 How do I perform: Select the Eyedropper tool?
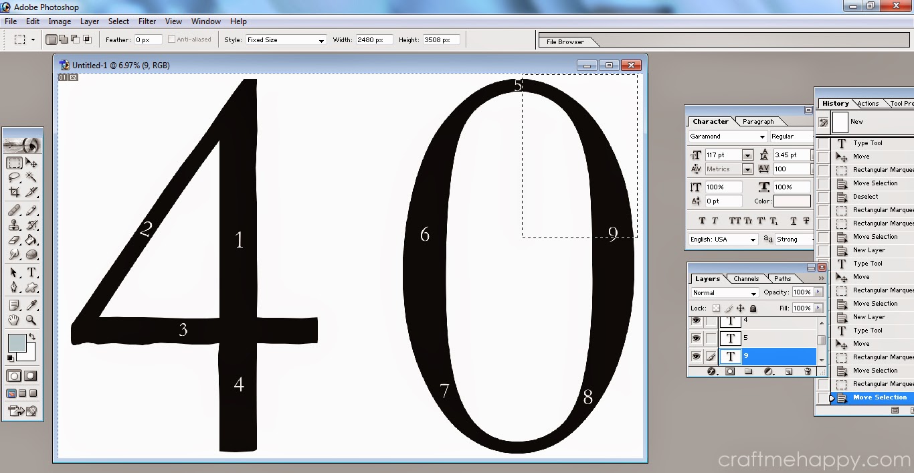31,306
